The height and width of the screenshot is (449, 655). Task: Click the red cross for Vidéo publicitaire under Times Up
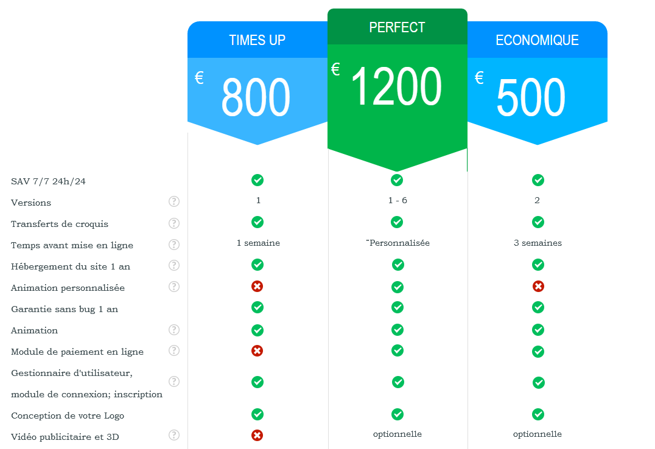pyautogui.click(x=257, y=435)
